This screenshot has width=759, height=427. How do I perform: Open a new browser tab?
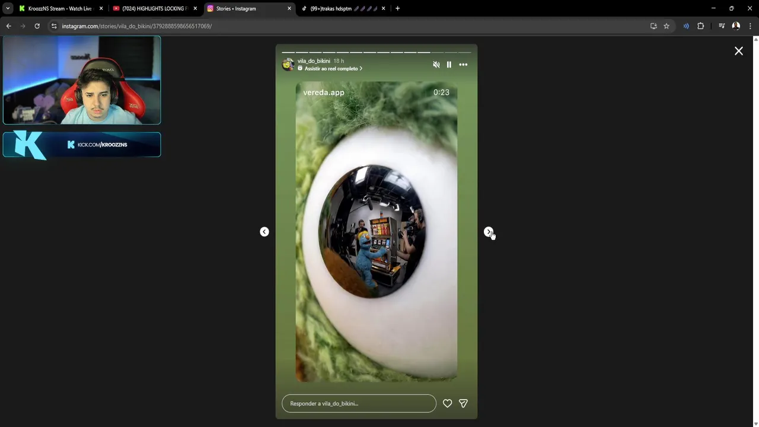pos(397,8)
